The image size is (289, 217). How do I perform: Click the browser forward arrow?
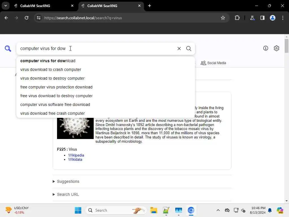point(16,18)
